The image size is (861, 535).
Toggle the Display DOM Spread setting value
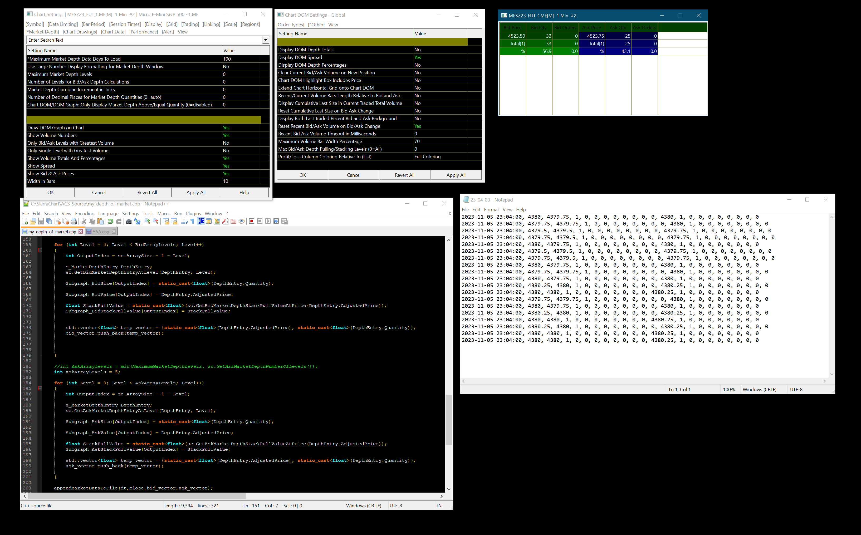[440, 57]
